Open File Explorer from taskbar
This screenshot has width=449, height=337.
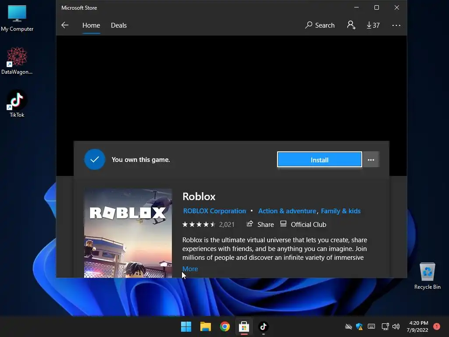click(206, 326)
